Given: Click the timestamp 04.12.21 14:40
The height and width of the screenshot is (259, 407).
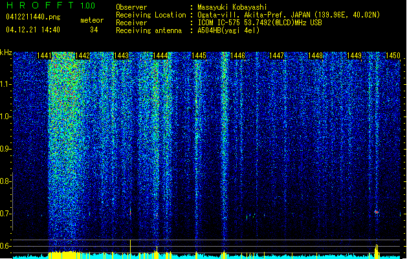Looking at the screenshot, I should (33, 30).
